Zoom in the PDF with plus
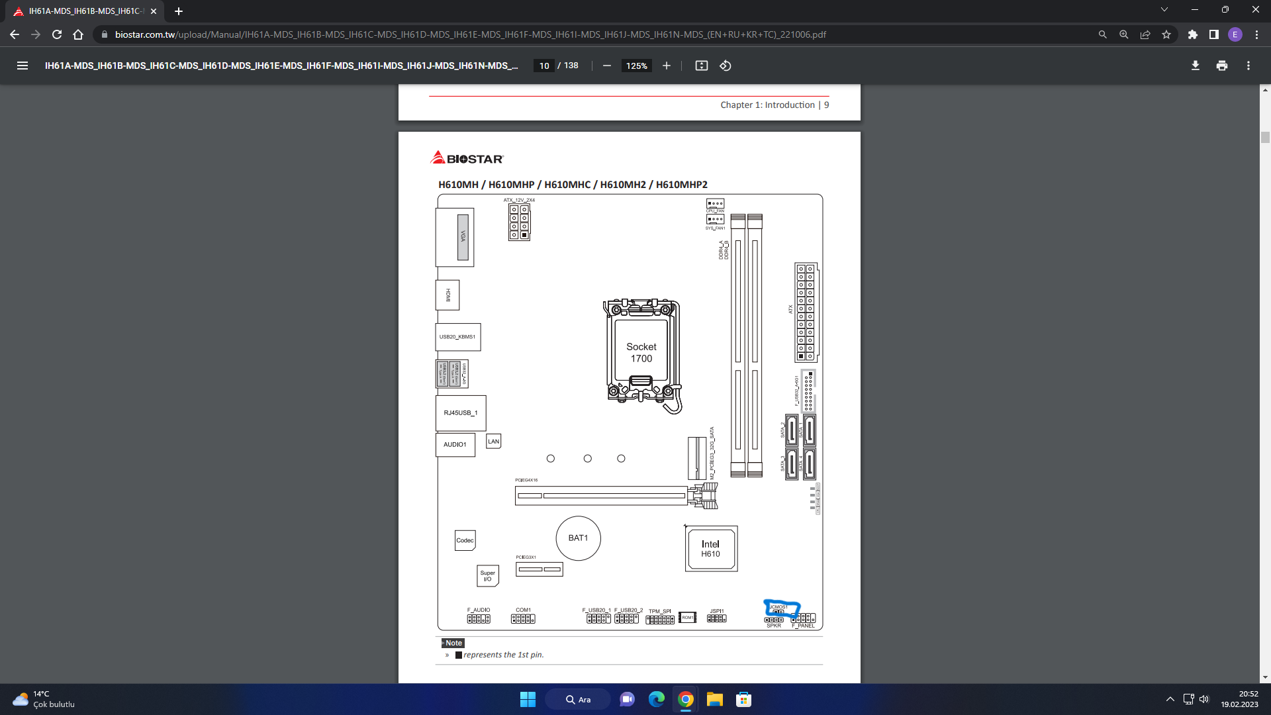This screenshot has height=715, width=1271. pyautogui.click(x=666, y=66)
